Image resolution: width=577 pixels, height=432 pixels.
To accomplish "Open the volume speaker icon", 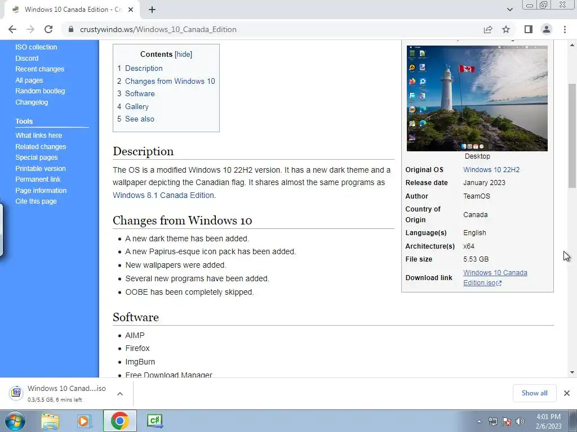I will 520,421.
